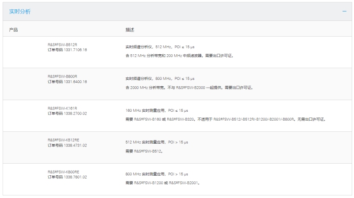The height and width of the screenshot is (198, 354).
Task: Select order number 1331.7106.16
Action: (x=67, y=50)
